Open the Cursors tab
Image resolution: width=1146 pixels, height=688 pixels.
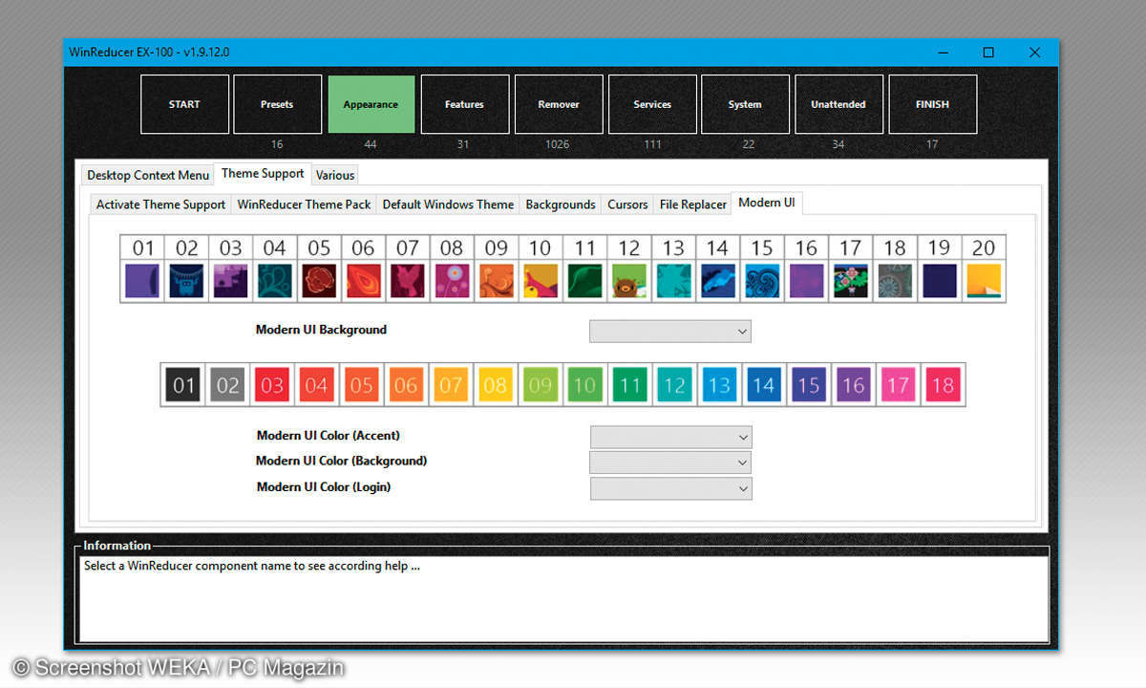[627, 204]
